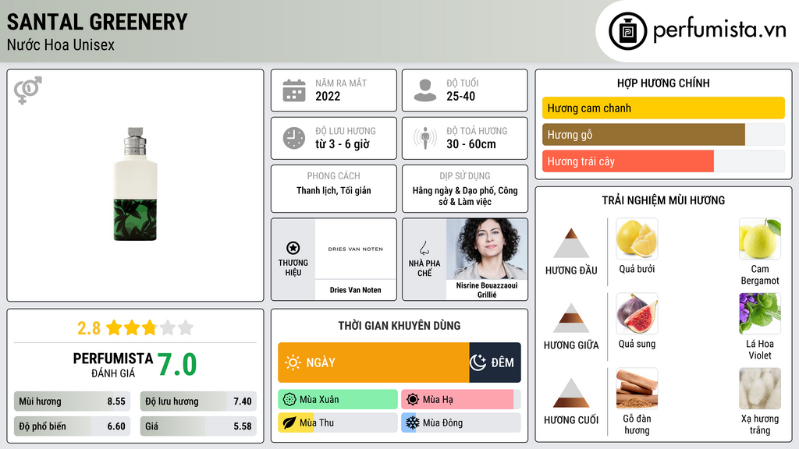Click the style text Thanh lịch, Tối giản
This screenshot has height=449, width=799.
(334, 190)
